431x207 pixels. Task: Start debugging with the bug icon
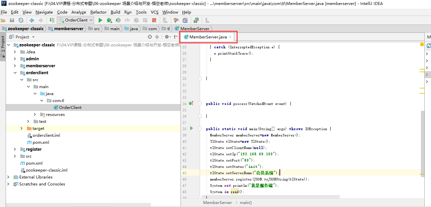click(109, 20)
